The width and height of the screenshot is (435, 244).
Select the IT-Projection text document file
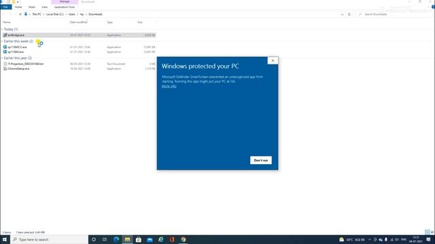pyautogui.click(x=79, y=64)
